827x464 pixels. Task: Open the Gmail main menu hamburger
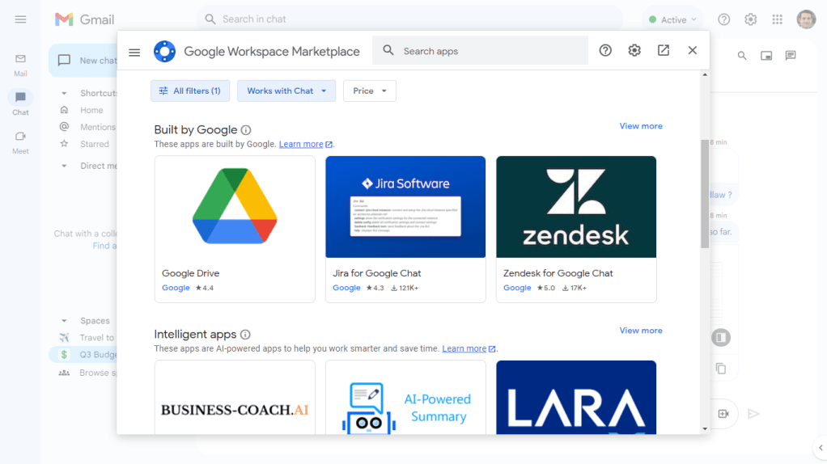20,19
